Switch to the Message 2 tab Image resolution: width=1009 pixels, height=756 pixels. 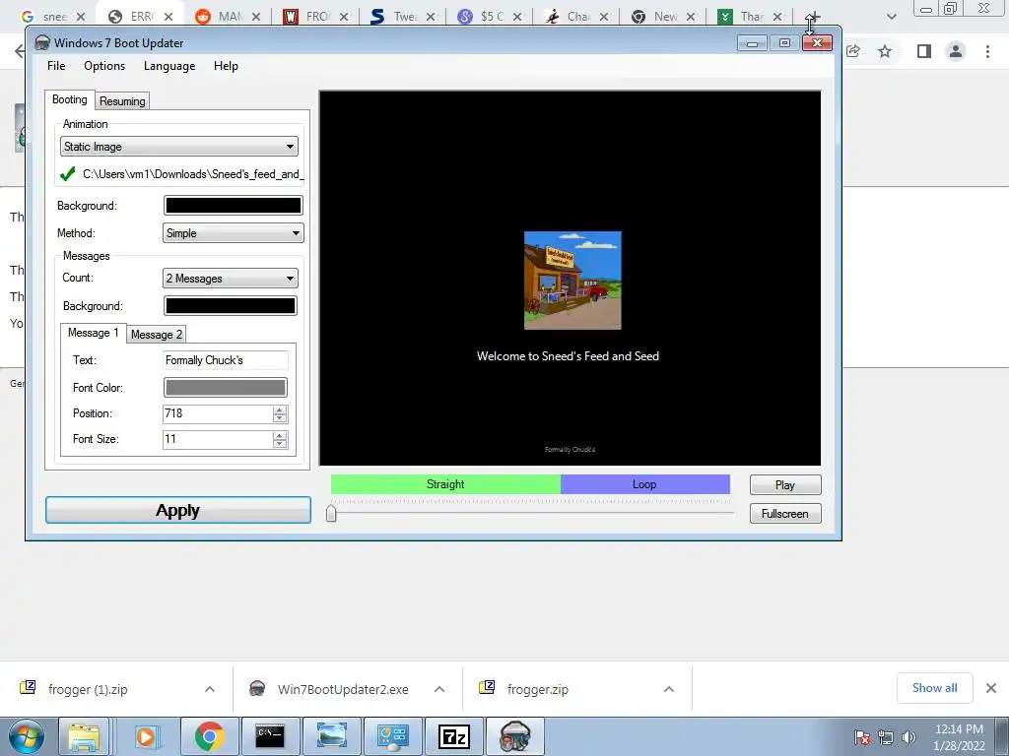[157, 335]
